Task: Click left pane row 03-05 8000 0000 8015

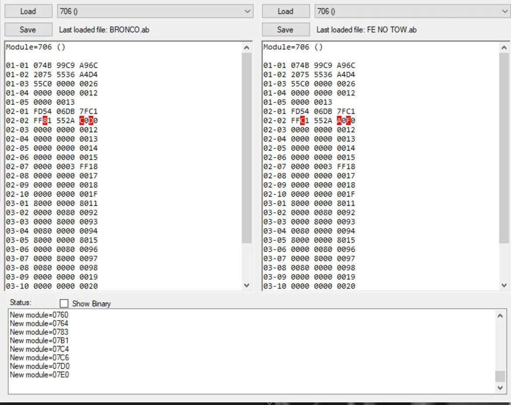Action: 52,240
